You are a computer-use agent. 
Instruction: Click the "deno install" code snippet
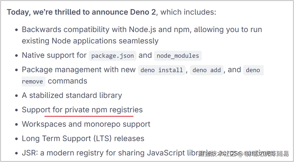(162, 70)
